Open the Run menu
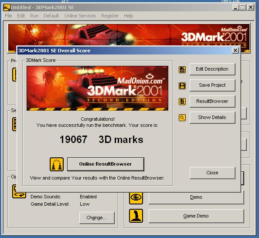259x238 pixels. (34, 16)
